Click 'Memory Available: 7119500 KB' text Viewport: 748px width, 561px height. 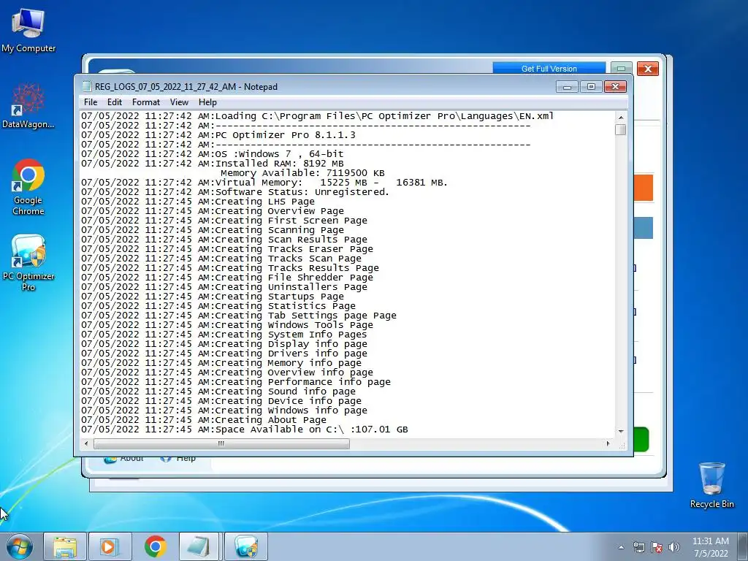pos(302,173)
